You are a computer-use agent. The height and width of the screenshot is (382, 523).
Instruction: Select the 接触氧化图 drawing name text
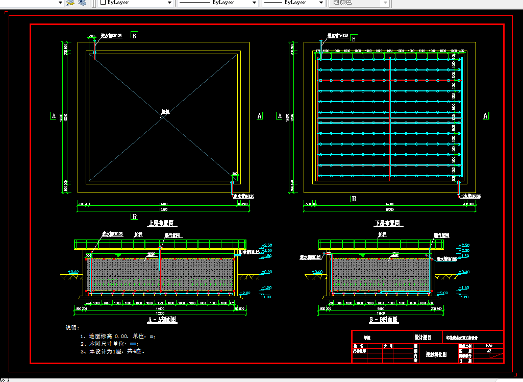click(436, 354)
